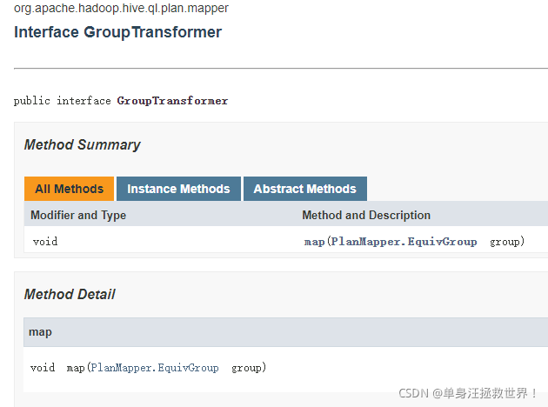The height and width of the screenshot is (407, 548).
Task: Open PlanMapper.EquivGroup link in Method Detail
Action: coord(155,368)
